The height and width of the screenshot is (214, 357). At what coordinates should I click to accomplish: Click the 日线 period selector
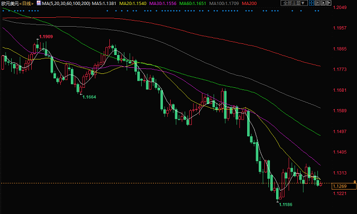pos(27,3)
